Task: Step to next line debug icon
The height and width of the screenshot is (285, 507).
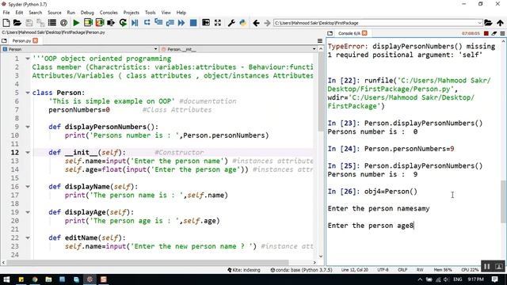Action: [x=147, y=23]
